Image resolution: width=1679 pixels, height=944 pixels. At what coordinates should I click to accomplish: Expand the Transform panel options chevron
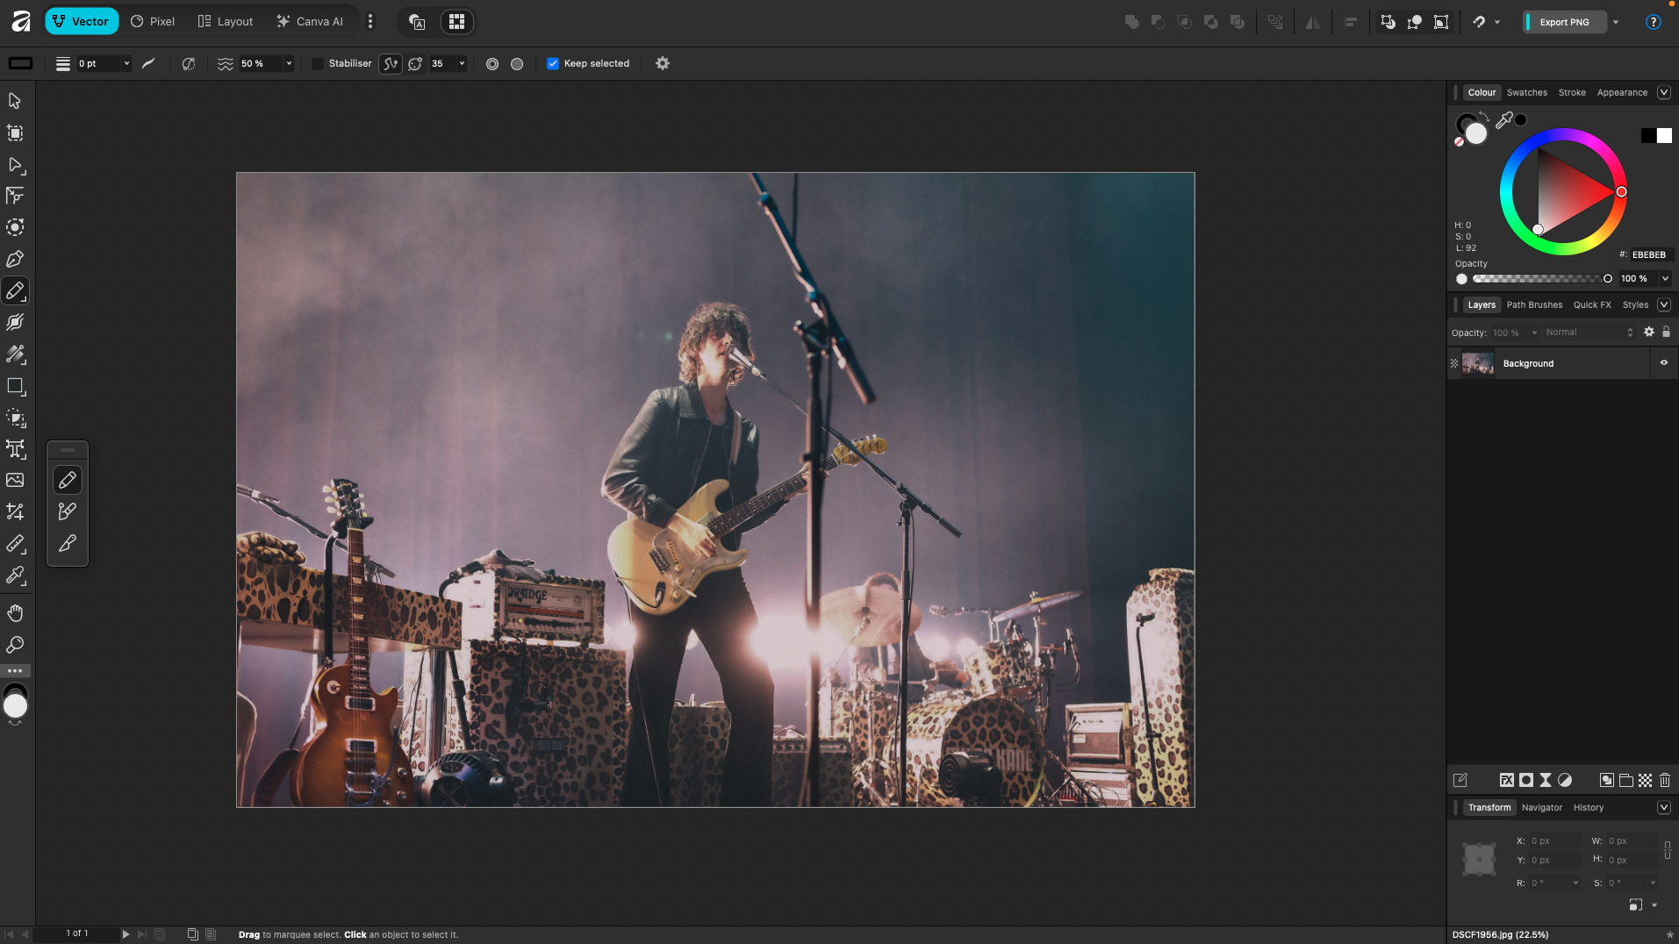1664,808
